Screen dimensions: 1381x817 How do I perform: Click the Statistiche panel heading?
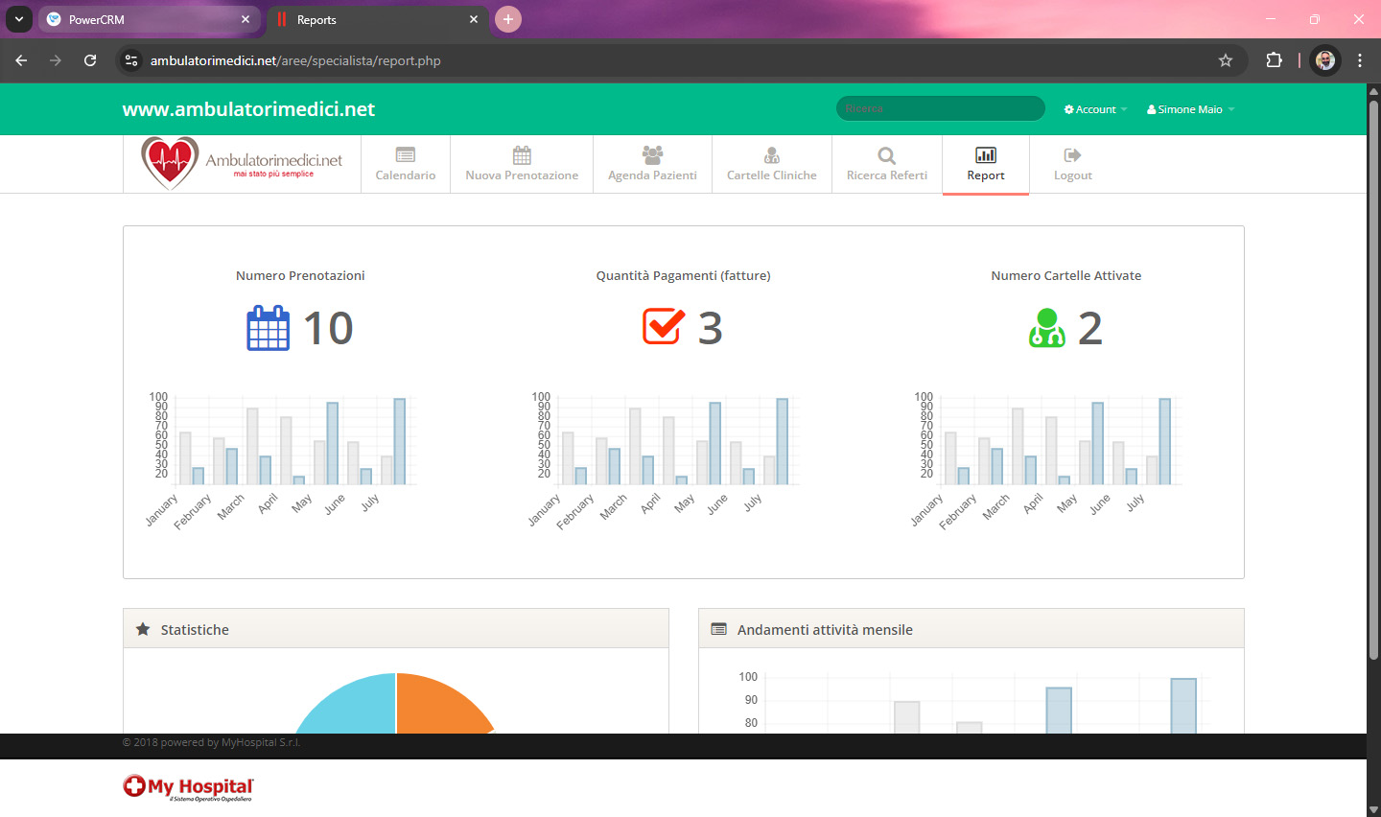[x=195, y=630]
